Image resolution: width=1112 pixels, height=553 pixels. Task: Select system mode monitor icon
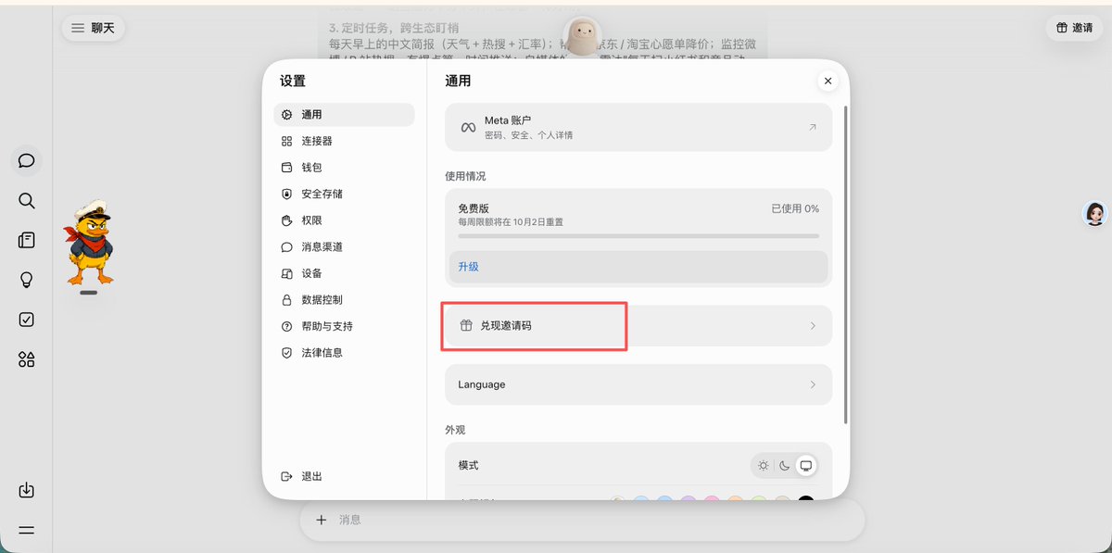coord(806,465)
